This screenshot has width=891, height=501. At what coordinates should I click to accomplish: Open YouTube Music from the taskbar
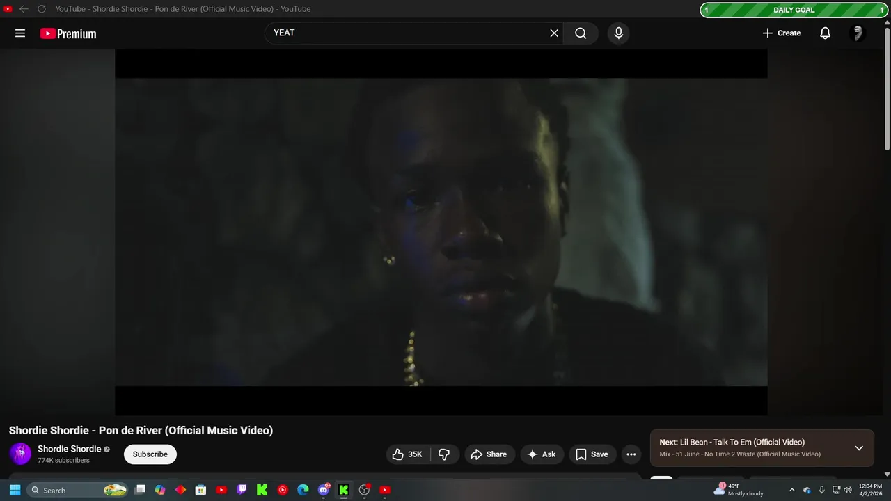(283, 490)
